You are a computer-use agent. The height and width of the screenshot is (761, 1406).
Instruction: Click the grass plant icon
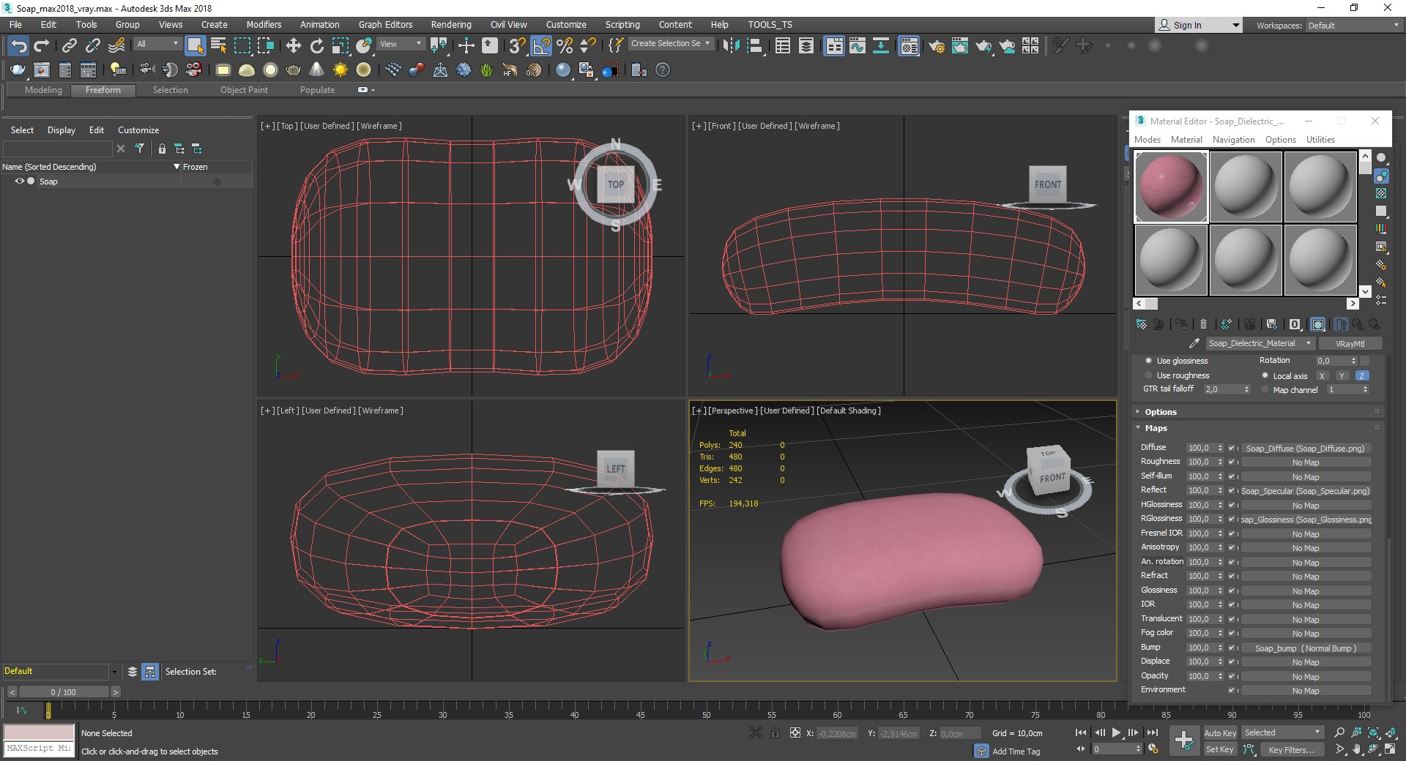(x=487, y=70)
